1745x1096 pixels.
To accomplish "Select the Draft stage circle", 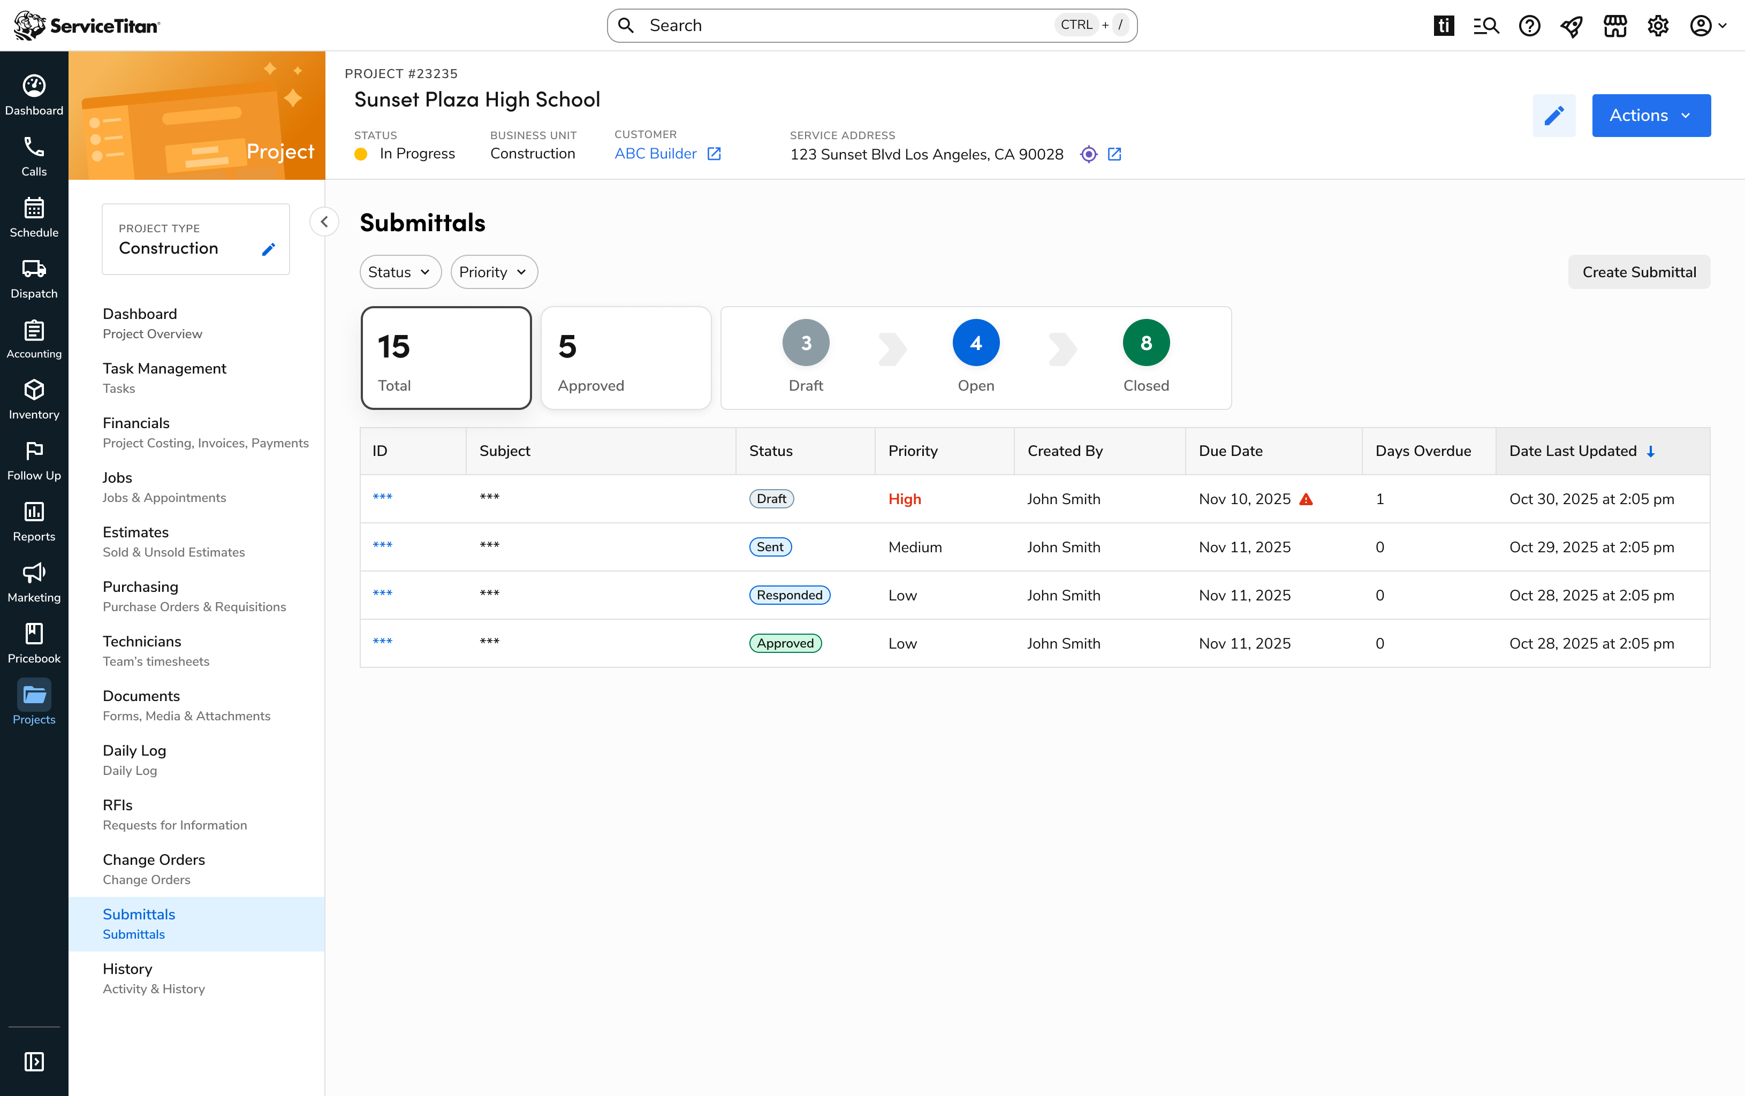I will [805, 342].
